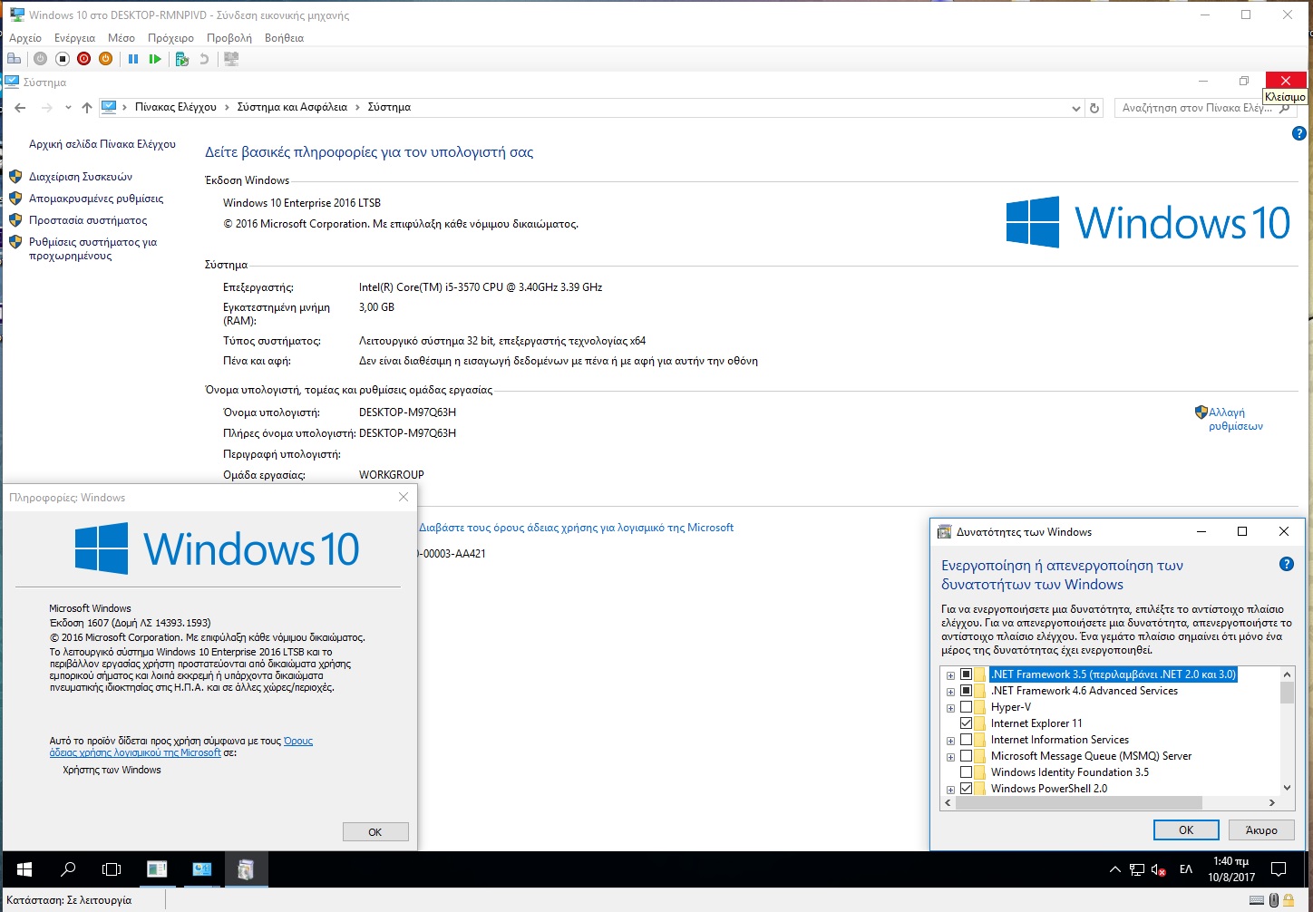The height and width of the screenshot is (912, 1313).
Task: Switch to Windows Features taskbar icon
Action: click(x=245, y=869)
